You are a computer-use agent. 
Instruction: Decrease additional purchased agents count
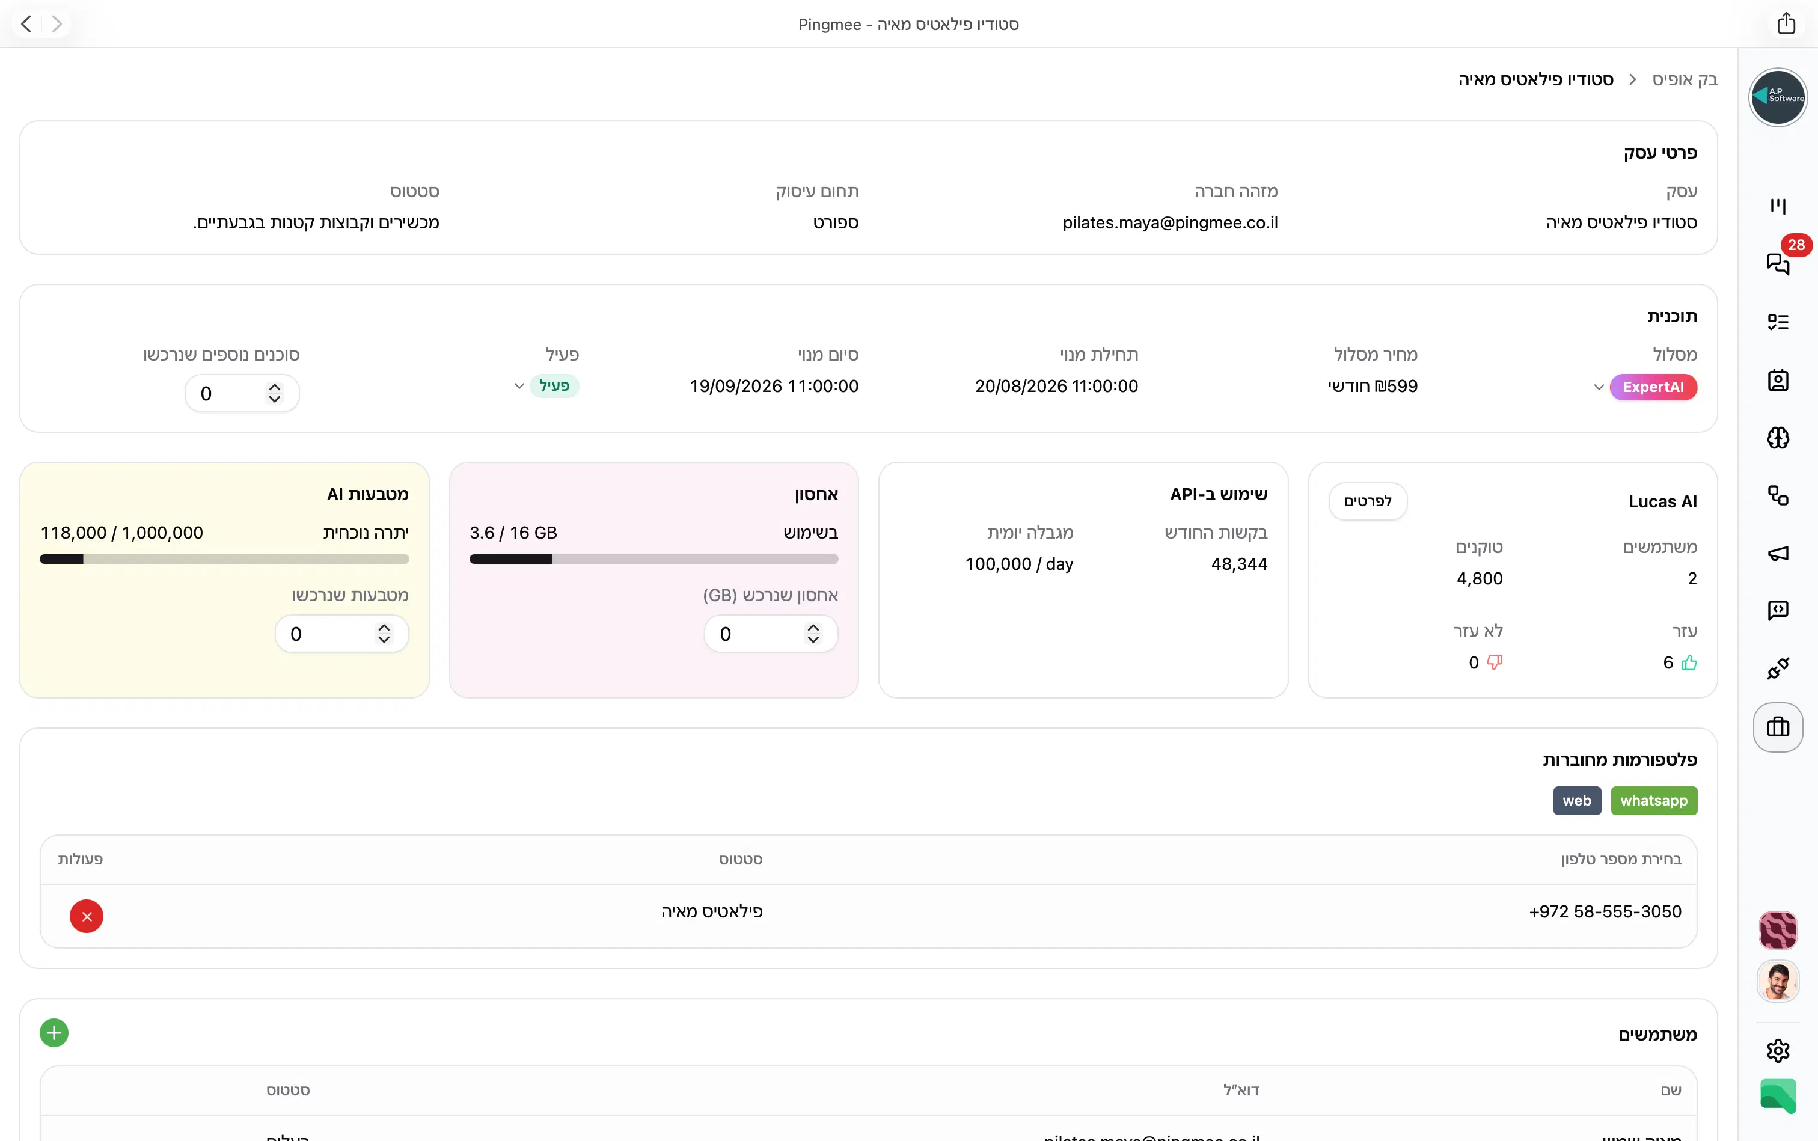tap(275, 399)
